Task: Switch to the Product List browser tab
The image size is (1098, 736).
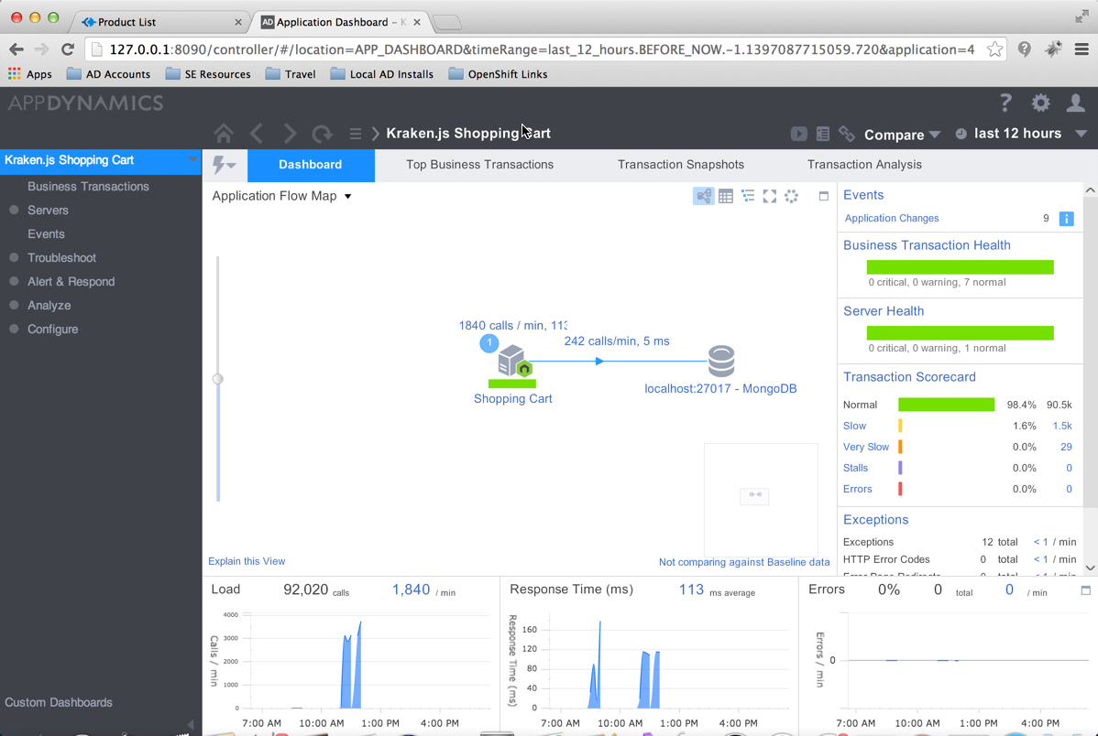Action: (161, 22)
